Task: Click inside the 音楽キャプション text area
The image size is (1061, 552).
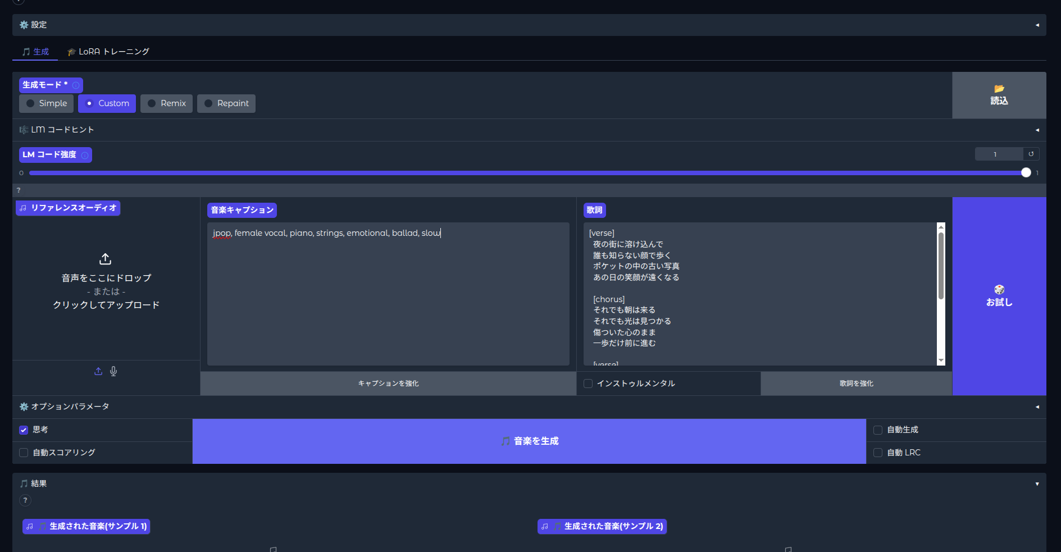Action: [x=388, y=294]
